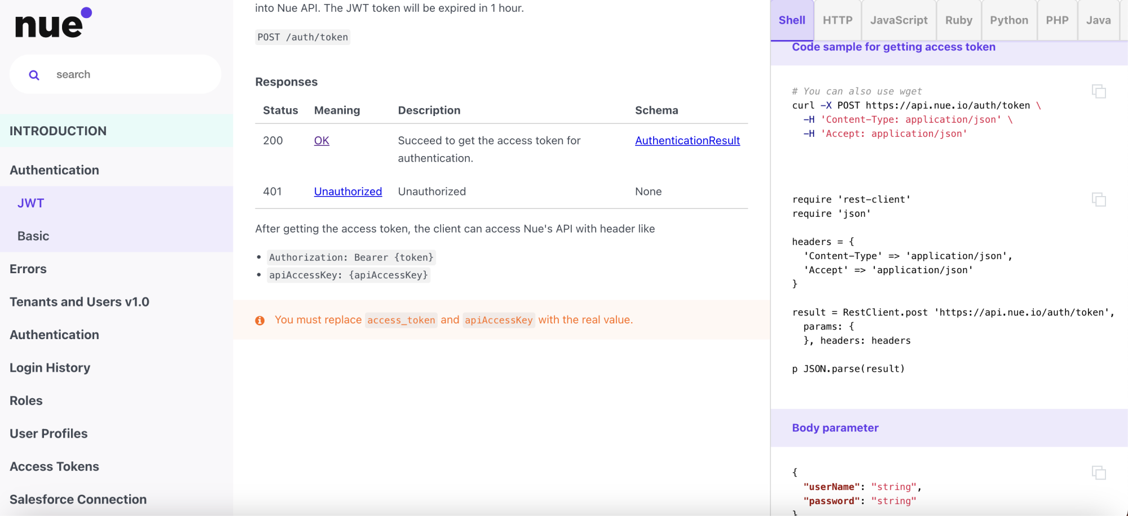This screenshot has height=516, width=1128.
Task: Open the Login History section
Action: click(x=50, y=368)
